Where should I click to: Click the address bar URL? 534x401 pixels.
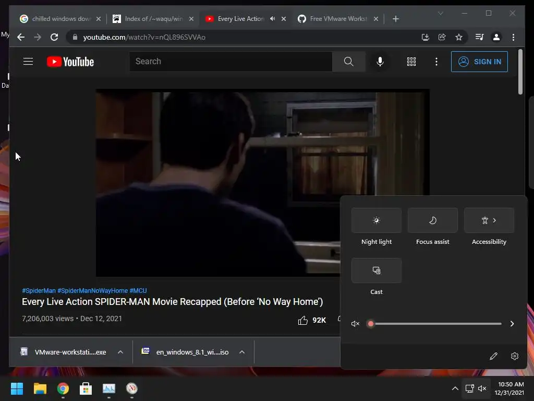click(x=144, y=37)
